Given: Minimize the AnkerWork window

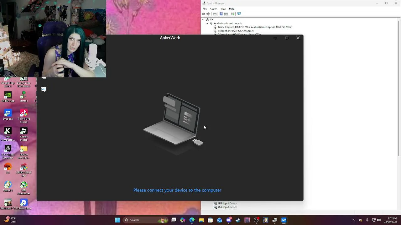Looking at the screenshot, I should pos(275,38).
